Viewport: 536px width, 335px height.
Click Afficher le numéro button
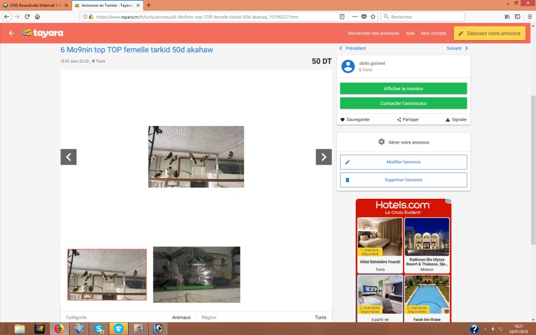click(403, 89)
